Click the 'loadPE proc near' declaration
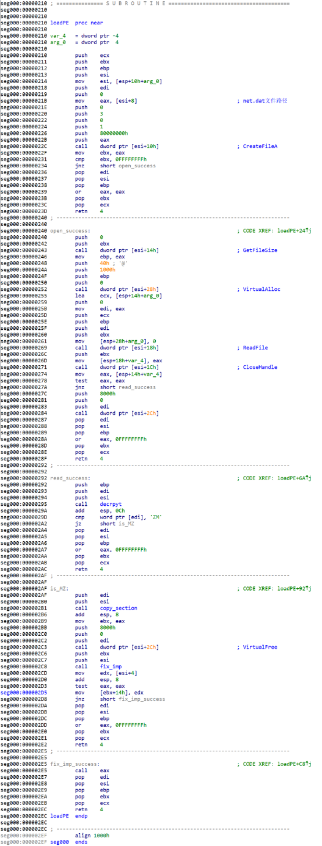 [x=76, y=23]
